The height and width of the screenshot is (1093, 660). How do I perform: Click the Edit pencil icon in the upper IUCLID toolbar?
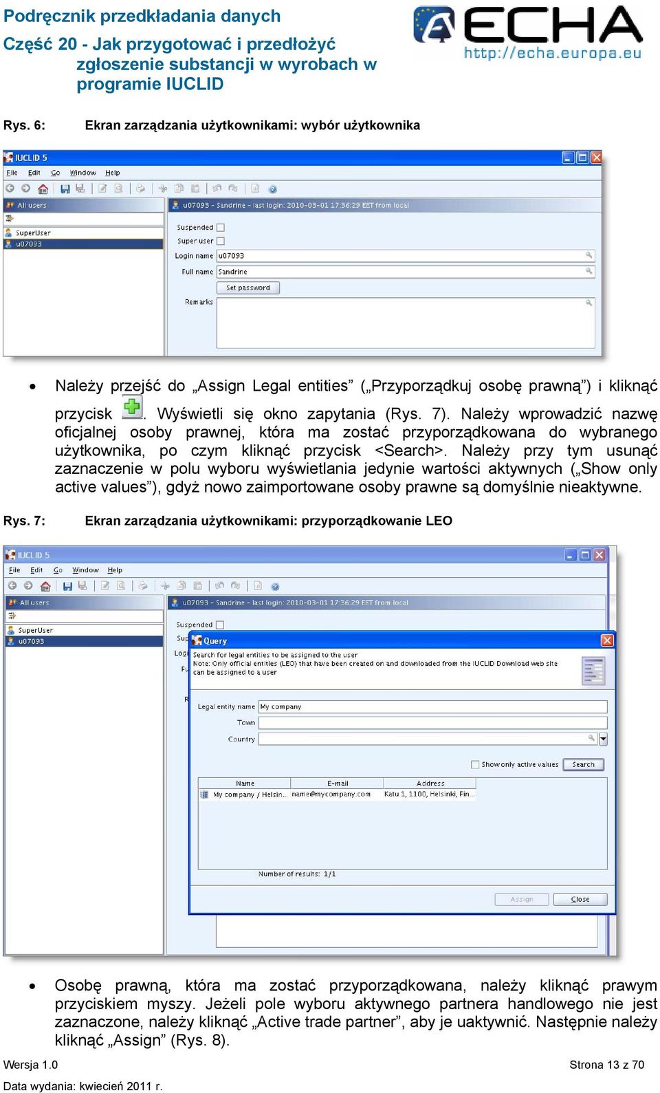[x=102, y=188]
